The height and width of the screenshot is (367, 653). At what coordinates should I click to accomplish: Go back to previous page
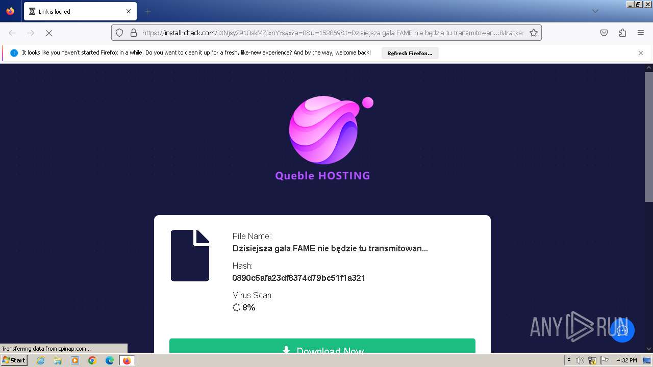pyautogui.click(x=12, y=33)
